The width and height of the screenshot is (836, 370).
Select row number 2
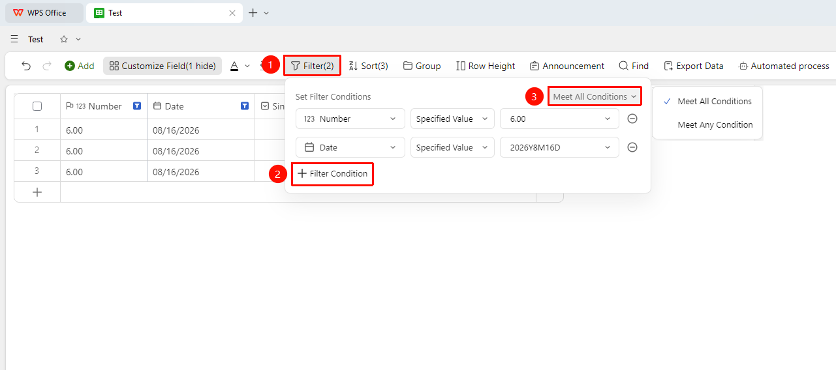(37, 150)
